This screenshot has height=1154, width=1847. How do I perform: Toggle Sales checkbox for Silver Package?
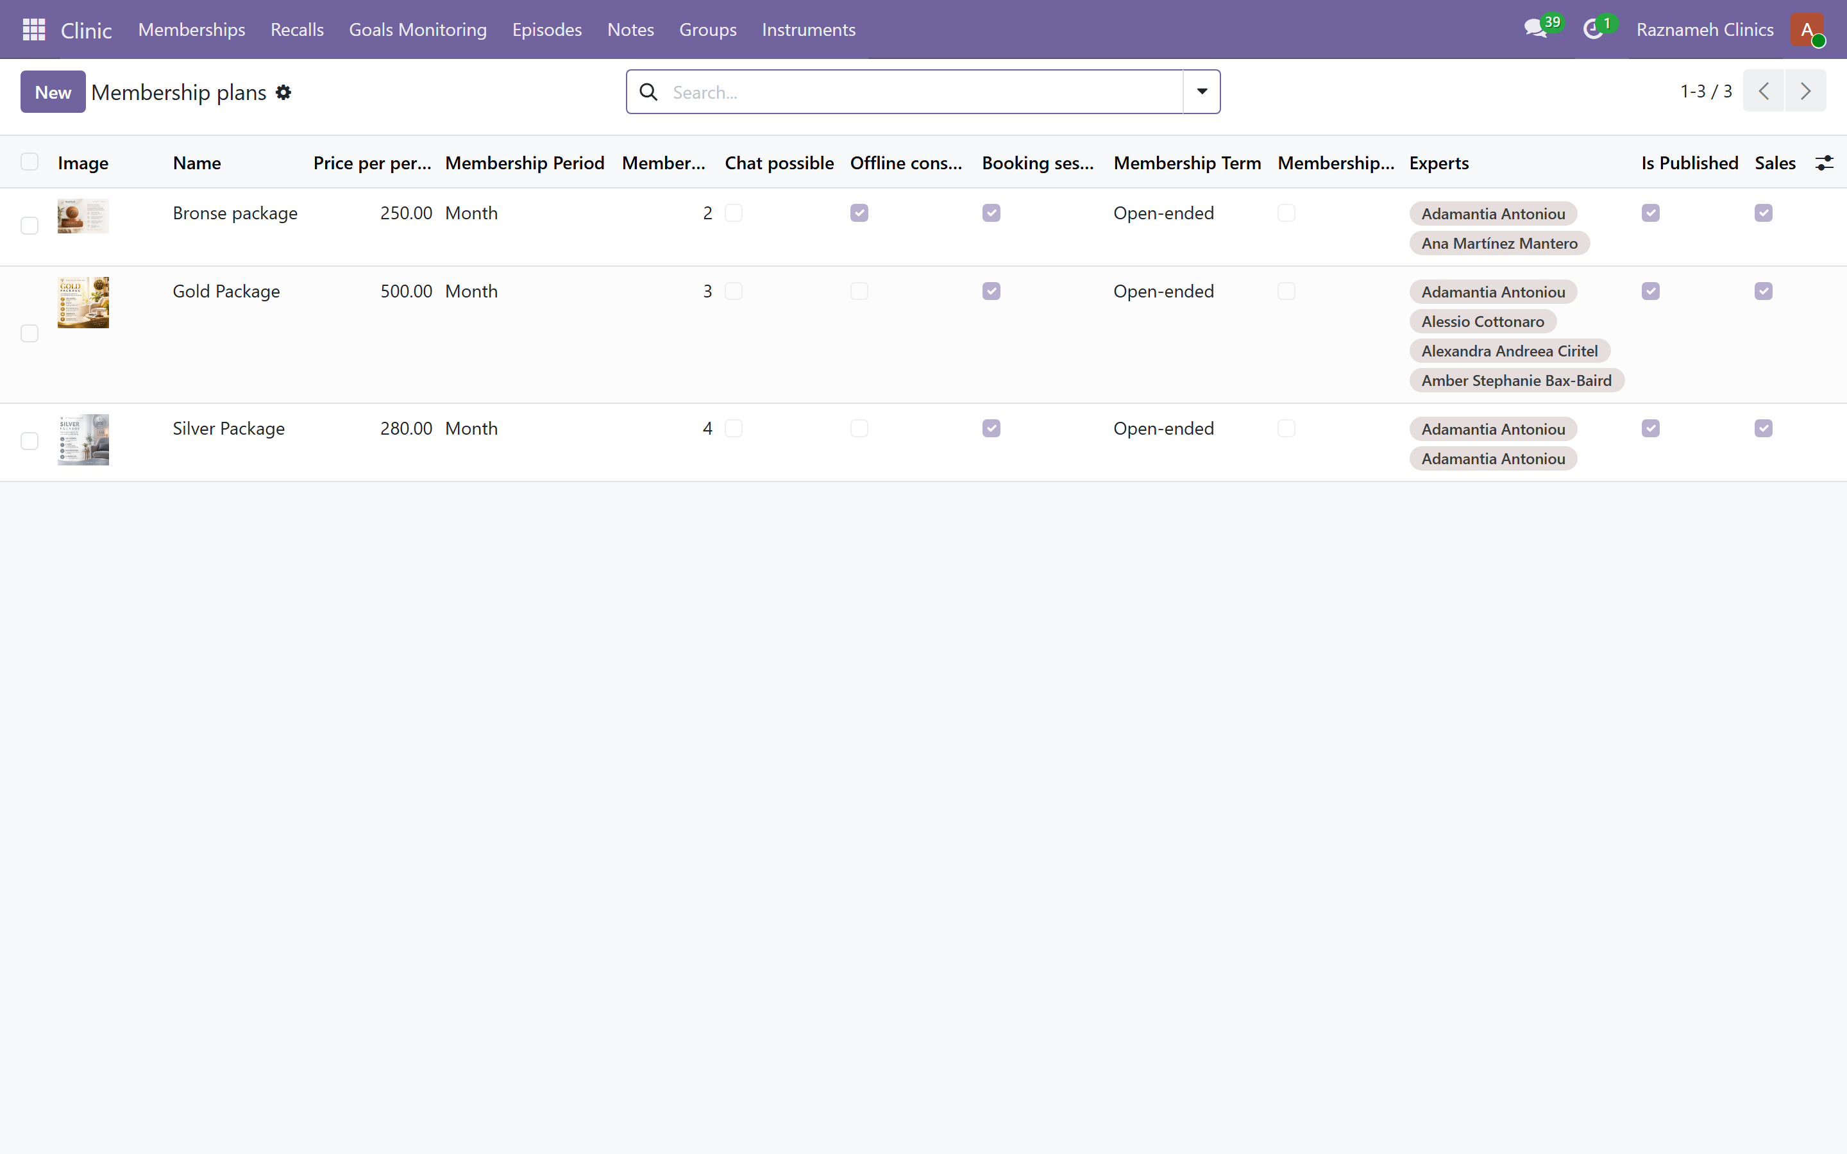(1764, 428)
